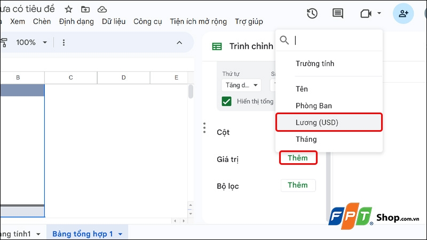
Task: Select column D header
Action: click(x=124, y=77)
